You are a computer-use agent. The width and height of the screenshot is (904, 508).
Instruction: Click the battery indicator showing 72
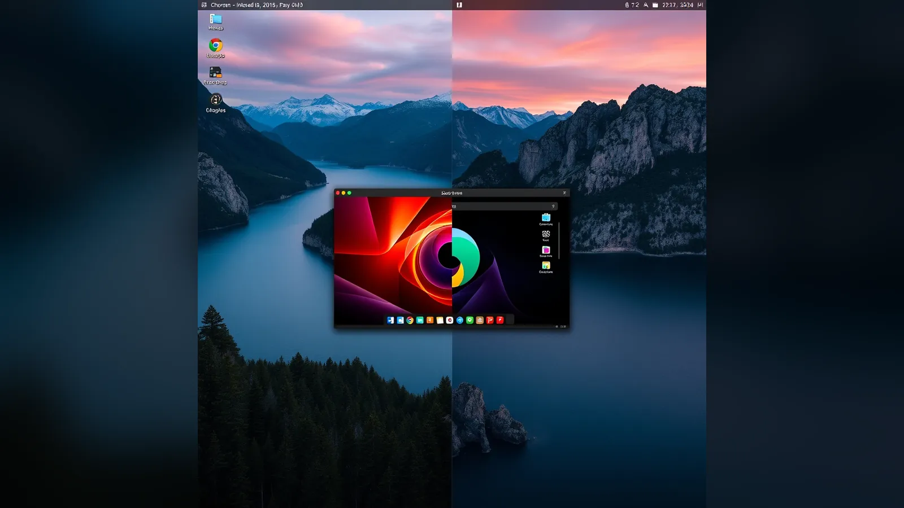click(632, 5)
